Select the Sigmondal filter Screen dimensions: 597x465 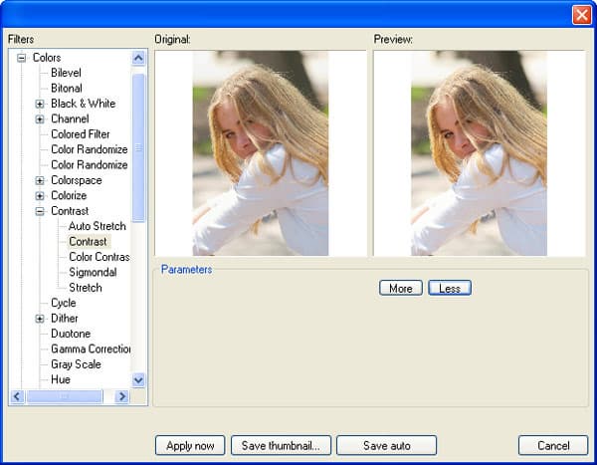point(93,272)
